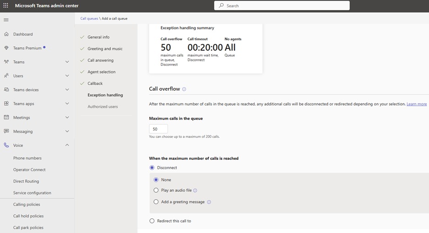Screen dimensions: 429x233
Task: Collapse the navigation hamburger menu
Action: coord(6,20)
